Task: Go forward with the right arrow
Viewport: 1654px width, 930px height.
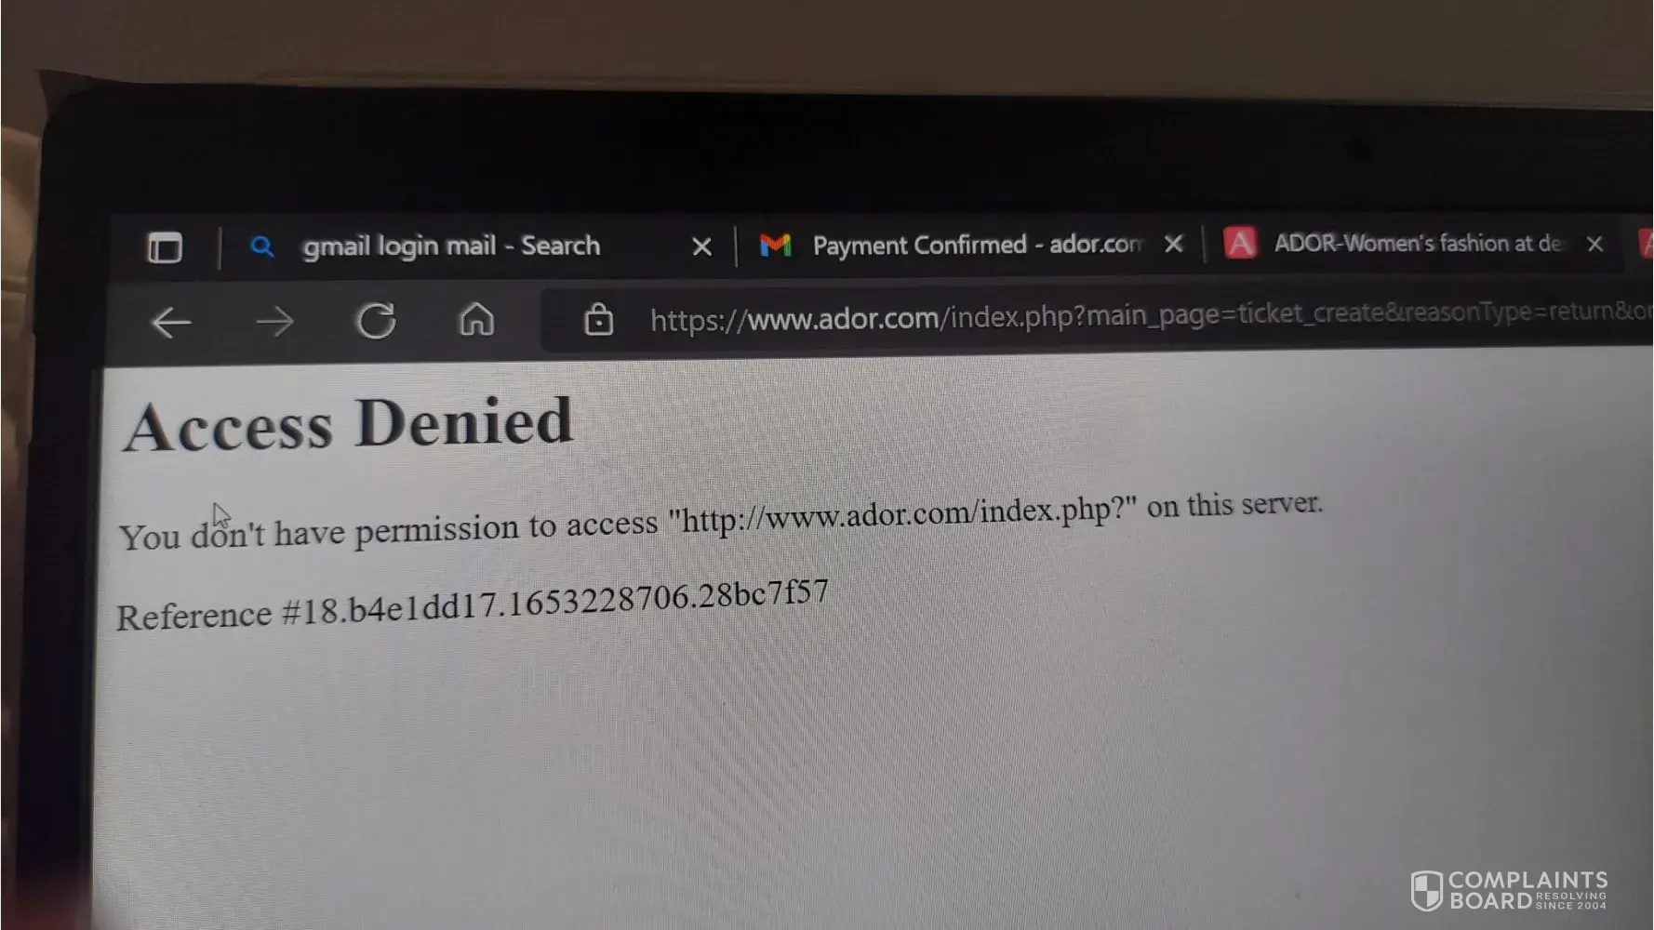Action: pyautogui.click(x=274, y=323)
